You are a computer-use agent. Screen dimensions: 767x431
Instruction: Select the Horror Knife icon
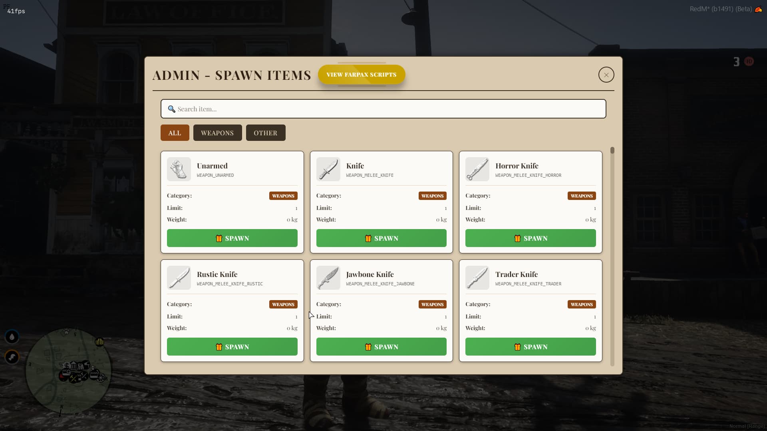click(x=477, y=169)
